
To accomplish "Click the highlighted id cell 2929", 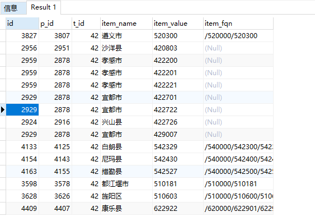I will [22, 110].
